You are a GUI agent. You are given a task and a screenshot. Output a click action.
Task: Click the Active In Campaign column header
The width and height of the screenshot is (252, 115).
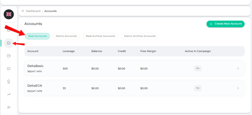(x=198, y=51)
